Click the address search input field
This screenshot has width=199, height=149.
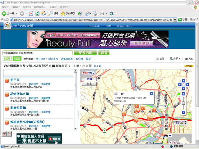38,53
